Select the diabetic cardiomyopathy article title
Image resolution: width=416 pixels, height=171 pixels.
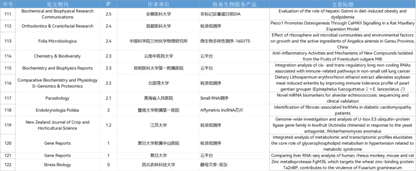click(x=342, y=110)
